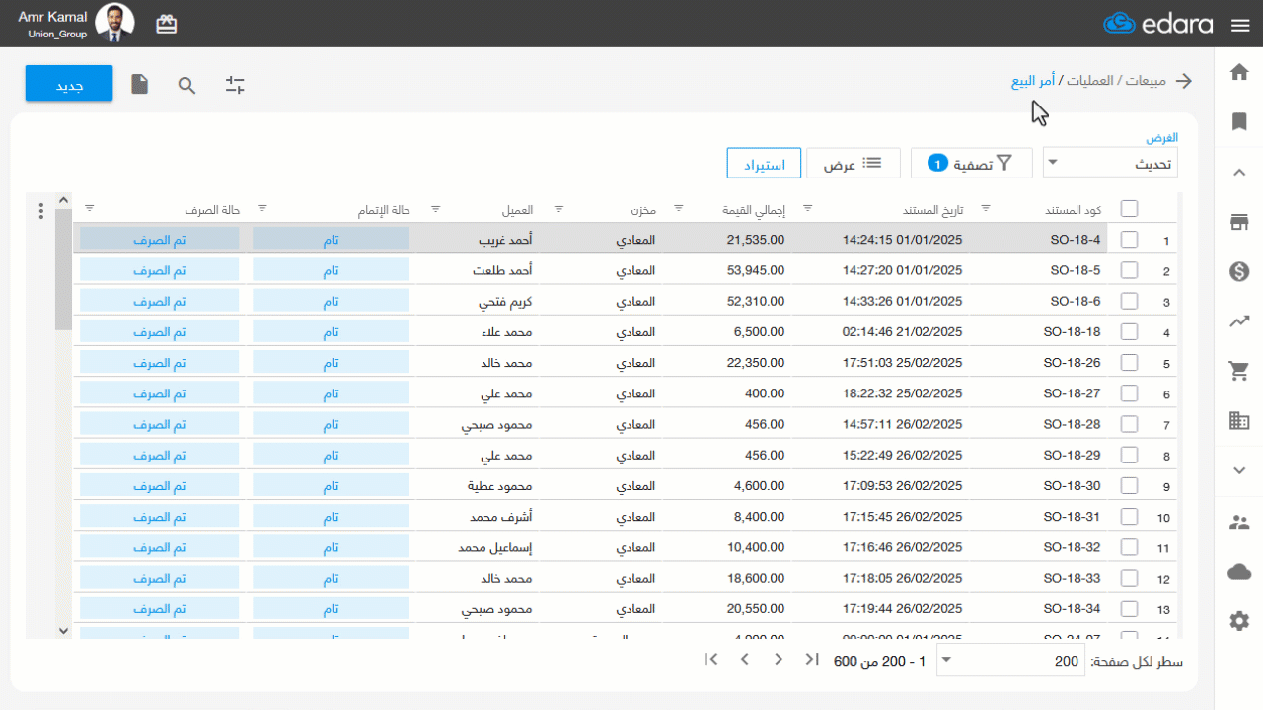1263x710 pixels.
Task: Open the cloud sidebar icon
Action: tap(1240, 572)
